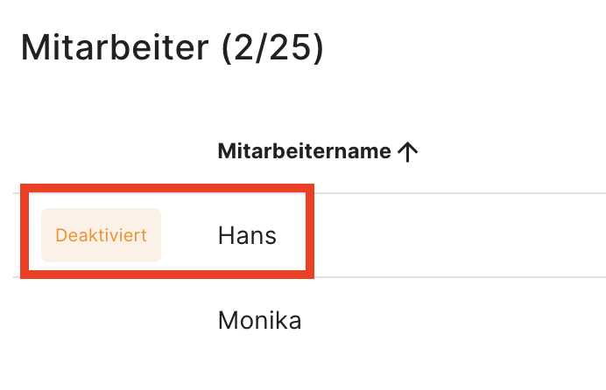
Task: Open employee Monika by name
Action: click(259, 321)
